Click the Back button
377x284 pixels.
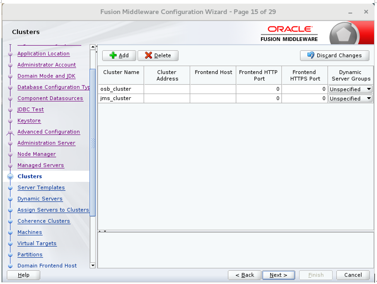(244, 275)
